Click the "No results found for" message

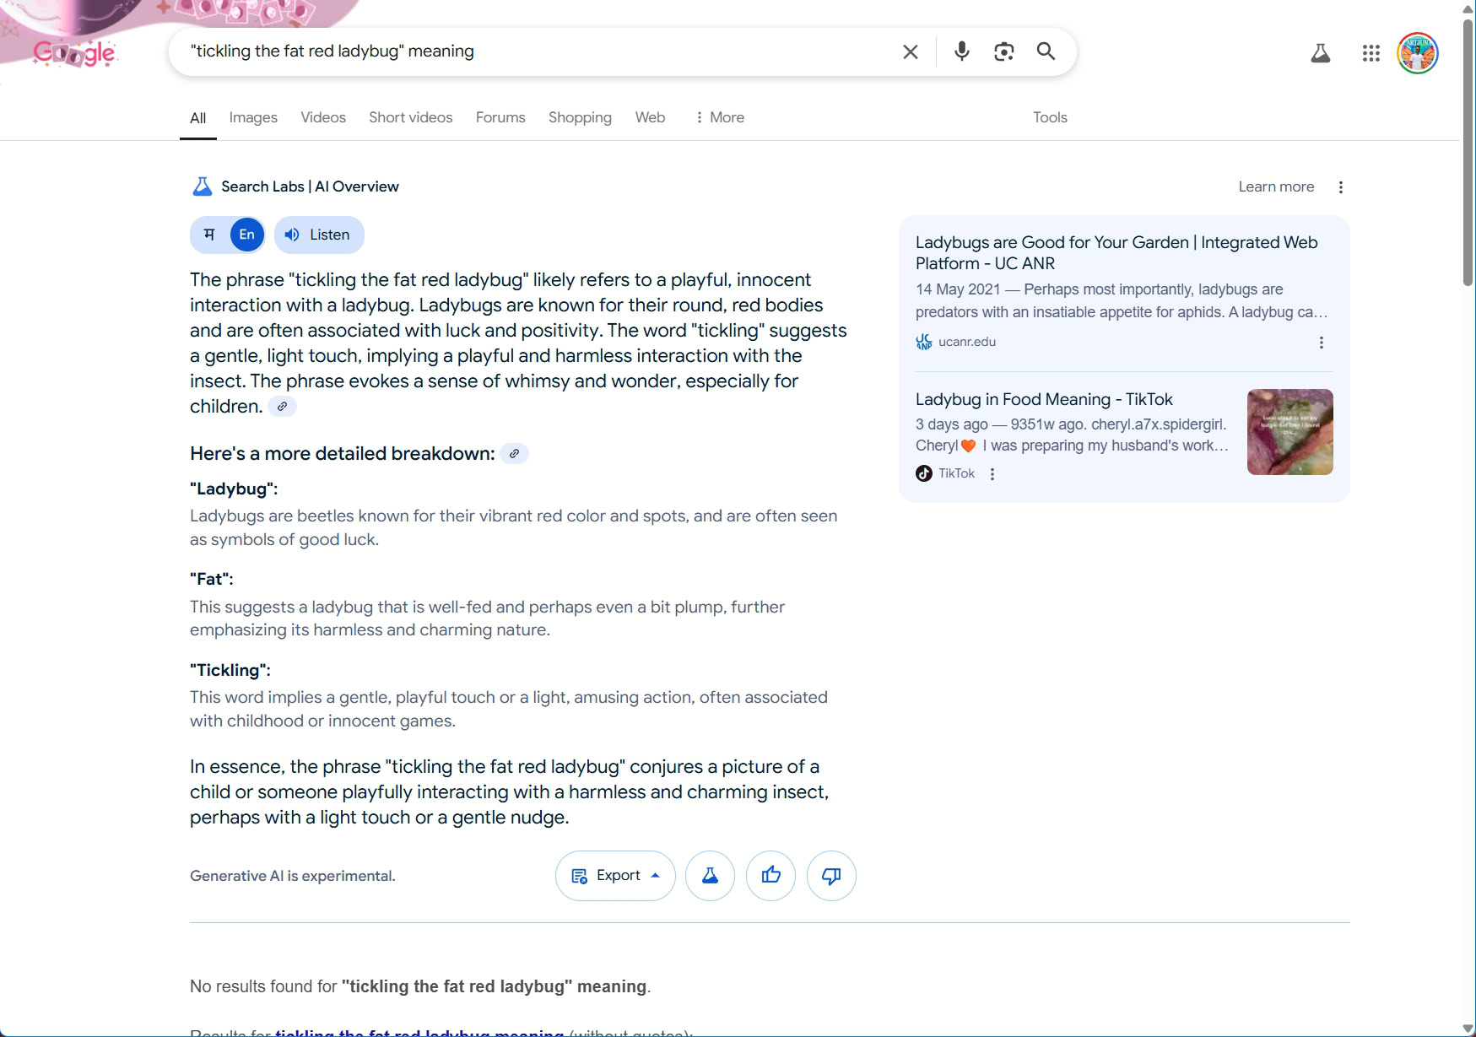pyautogui.click(x=420, y=986)
